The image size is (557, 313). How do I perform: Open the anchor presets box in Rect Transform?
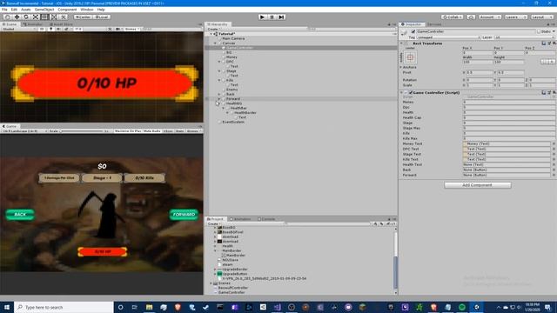click(410, 57)
